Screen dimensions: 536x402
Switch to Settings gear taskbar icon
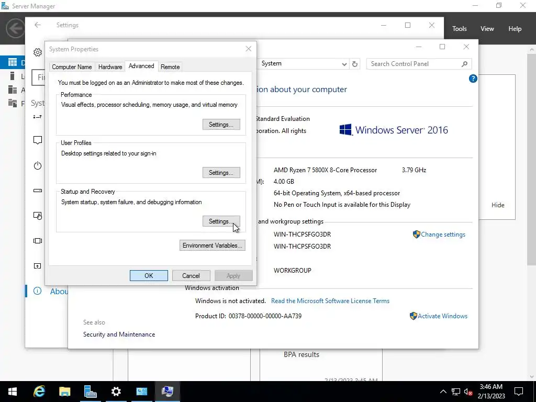click(x=116, y=392)
